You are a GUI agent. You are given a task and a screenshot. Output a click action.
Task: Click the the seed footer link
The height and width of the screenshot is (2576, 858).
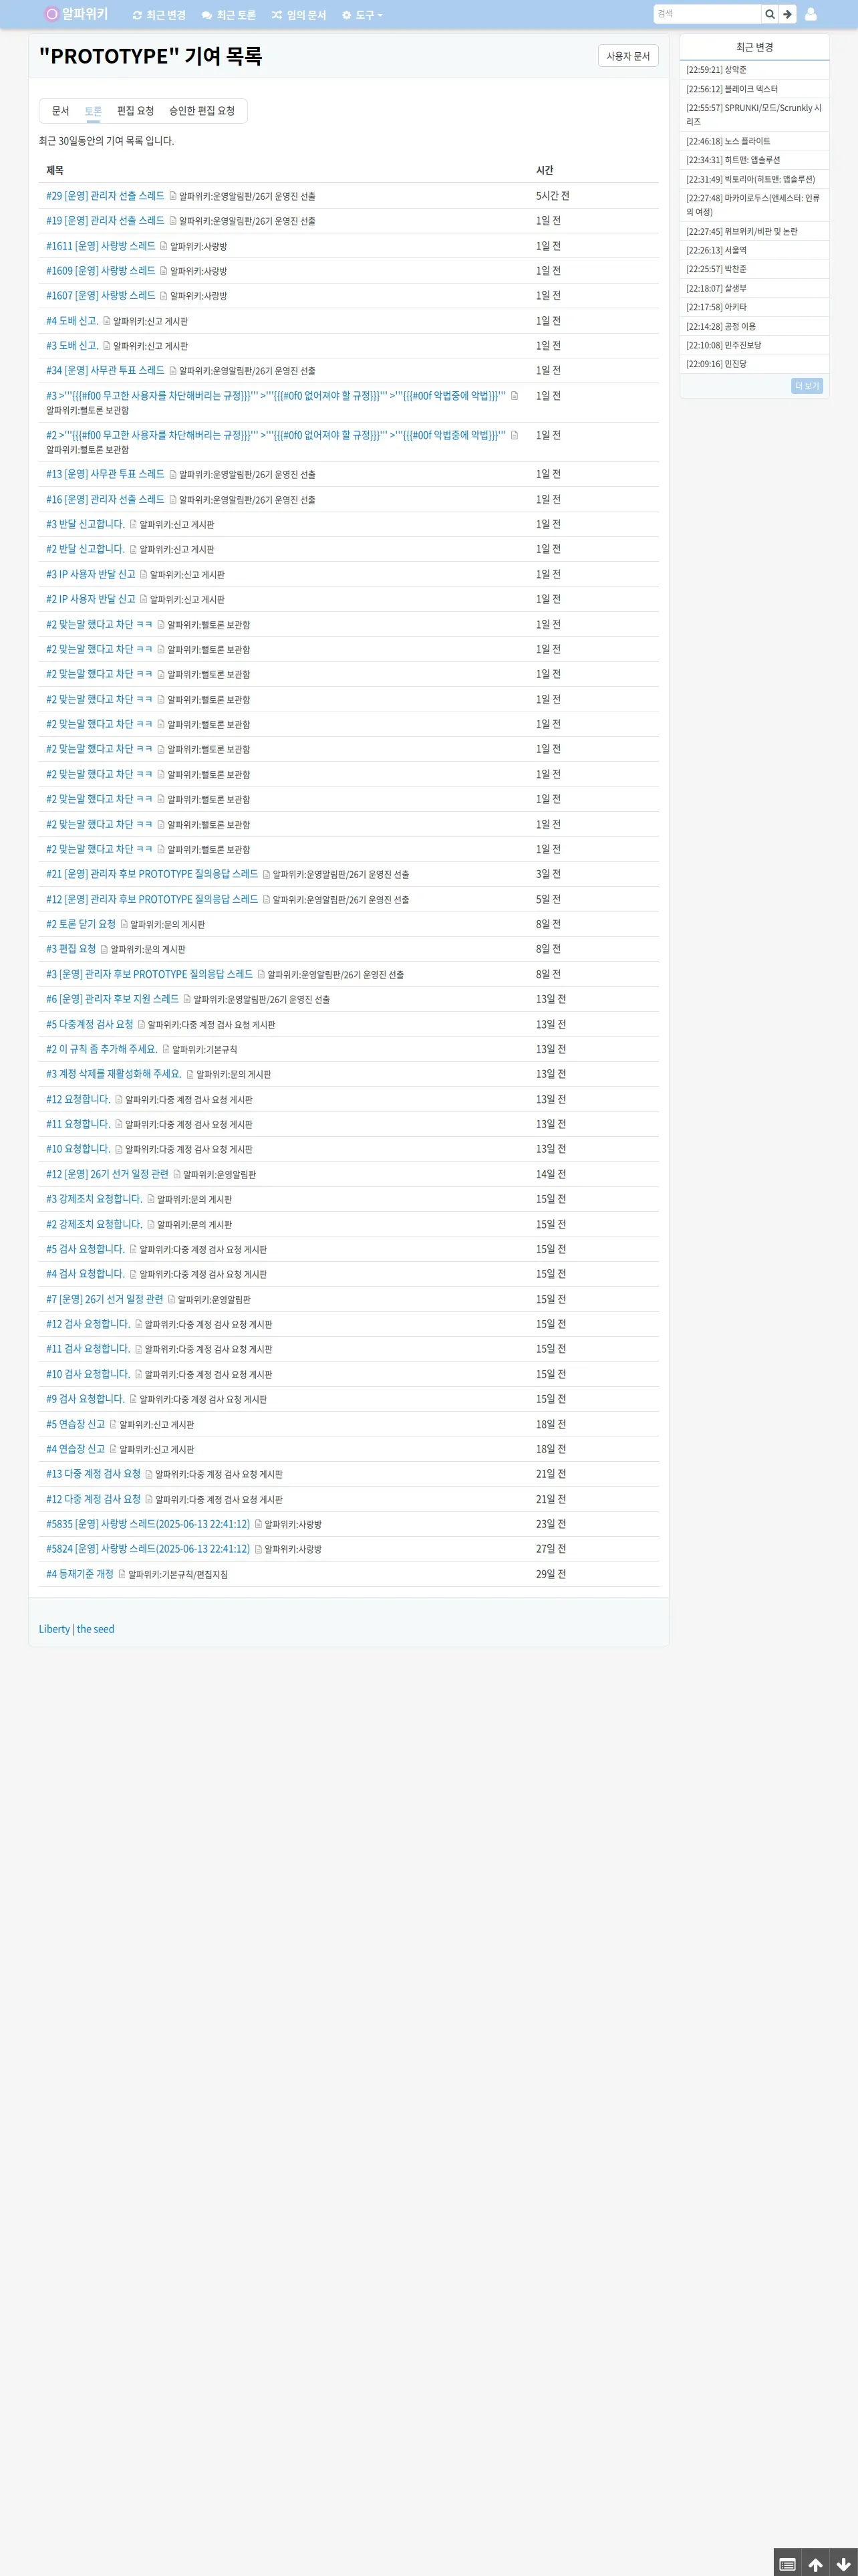pos(96,1629)
